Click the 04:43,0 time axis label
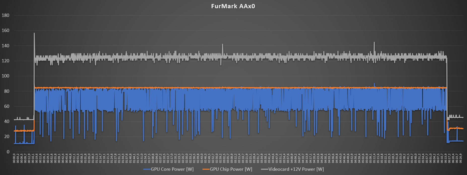 click(x=340, y=158)
